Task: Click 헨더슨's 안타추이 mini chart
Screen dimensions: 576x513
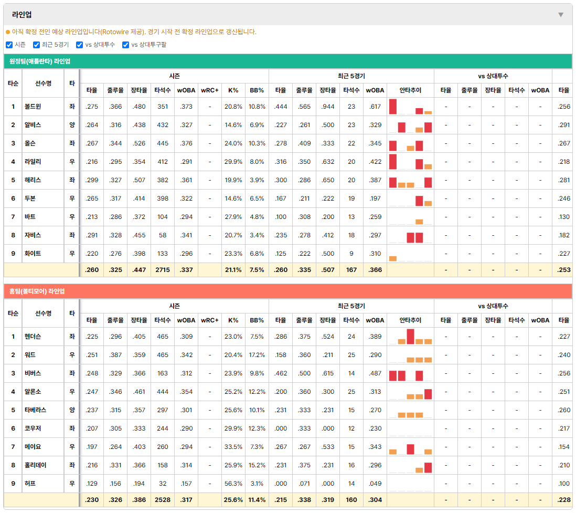Action: (410, 337)
